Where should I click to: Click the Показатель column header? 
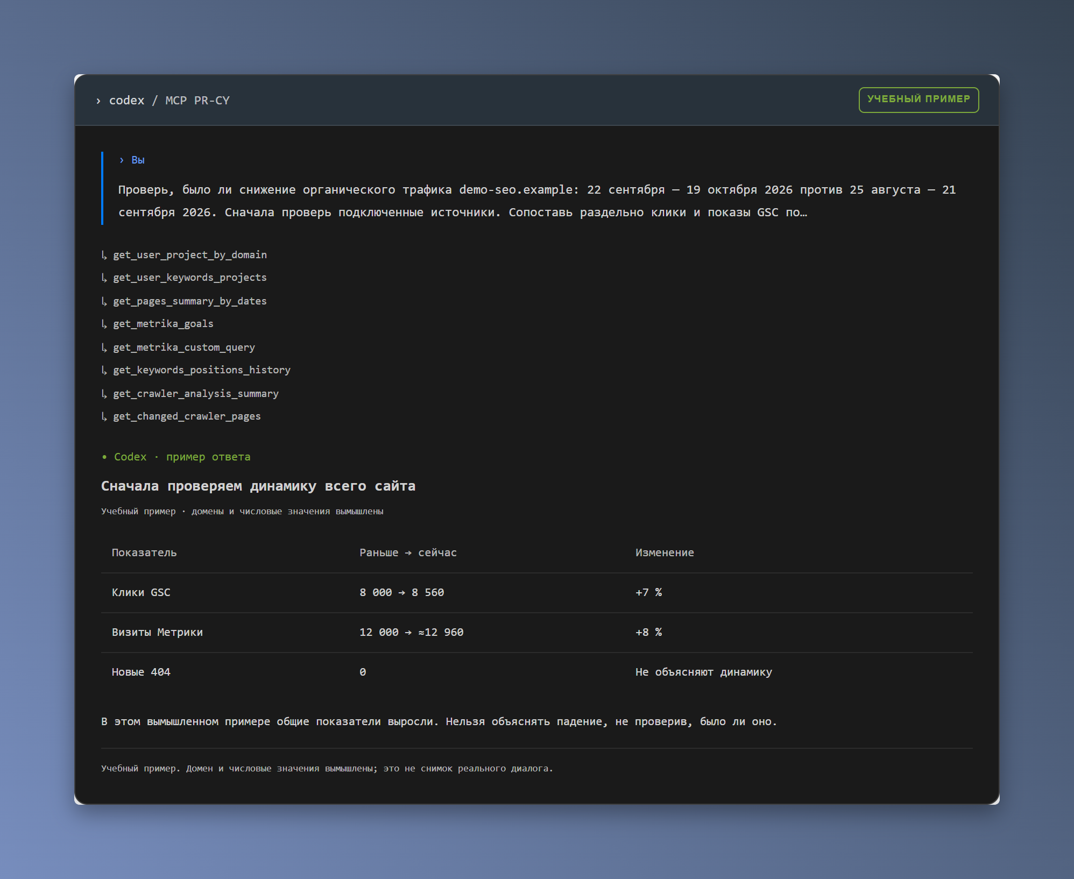[x=144, y=552]
